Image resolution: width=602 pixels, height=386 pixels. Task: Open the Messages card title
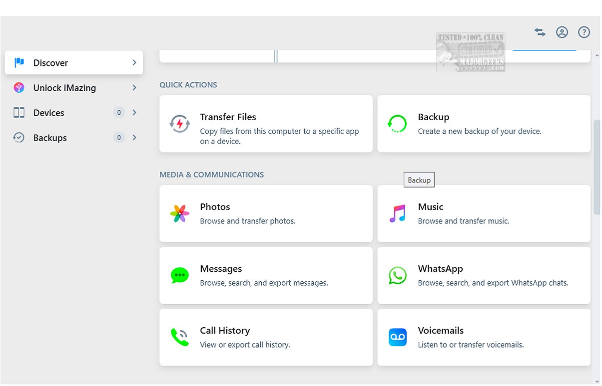pyautogui.click(x=221, y=269)
